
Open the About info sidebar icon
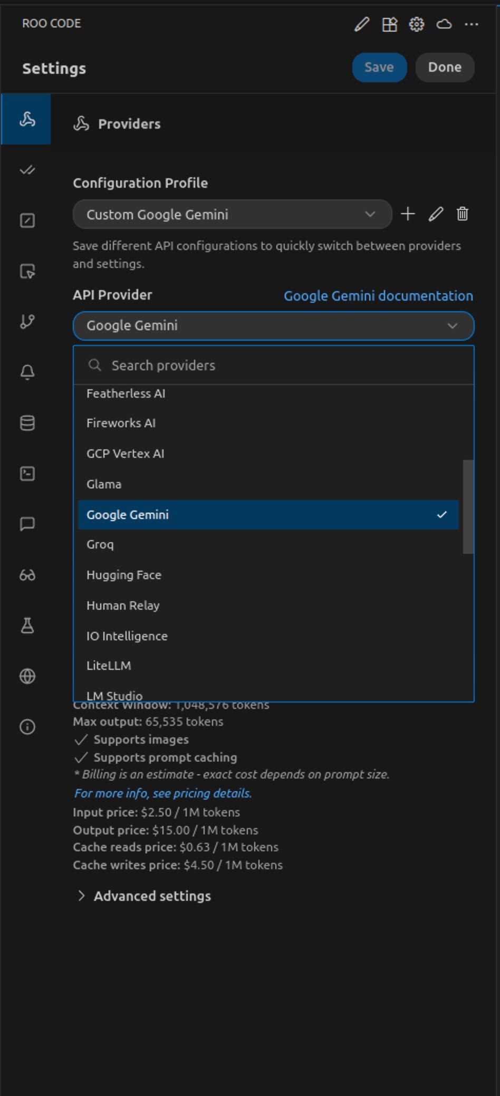[27, 727]
